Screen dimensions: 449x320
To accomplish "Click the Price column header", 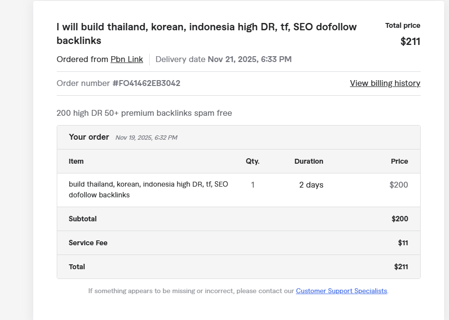I will click(x=399, y=161).
